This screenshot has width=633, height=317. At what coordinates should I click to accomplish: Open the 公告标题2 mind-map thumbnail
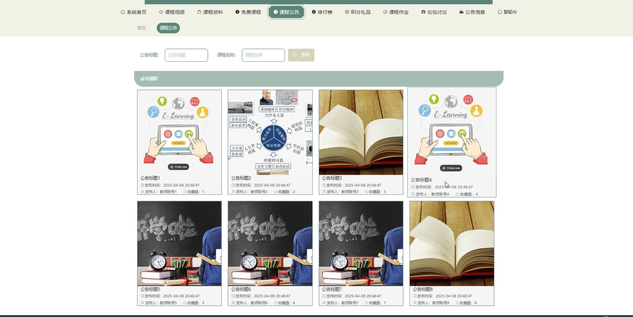(270, 133)
